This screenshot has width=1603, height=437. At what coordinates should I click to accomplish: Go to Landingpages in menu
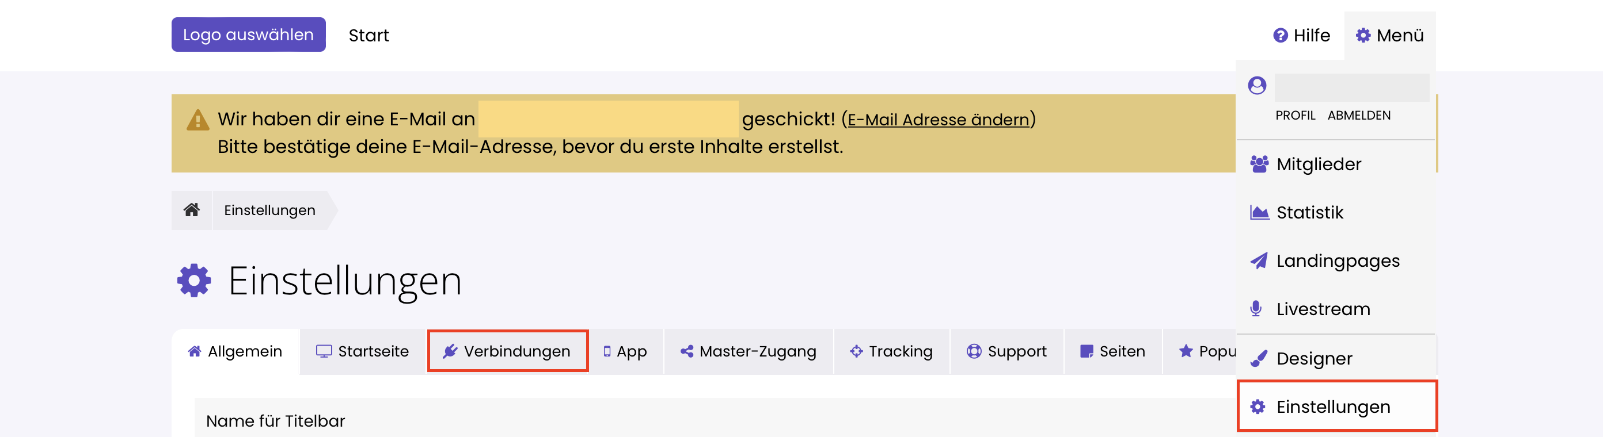[1338, 261]
